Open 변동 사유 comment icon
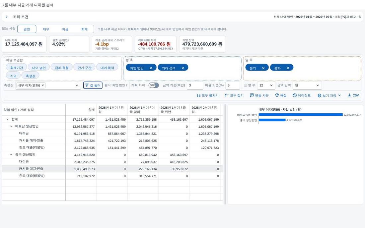This screenshot has width=365, height=228. tap(252, 95)
